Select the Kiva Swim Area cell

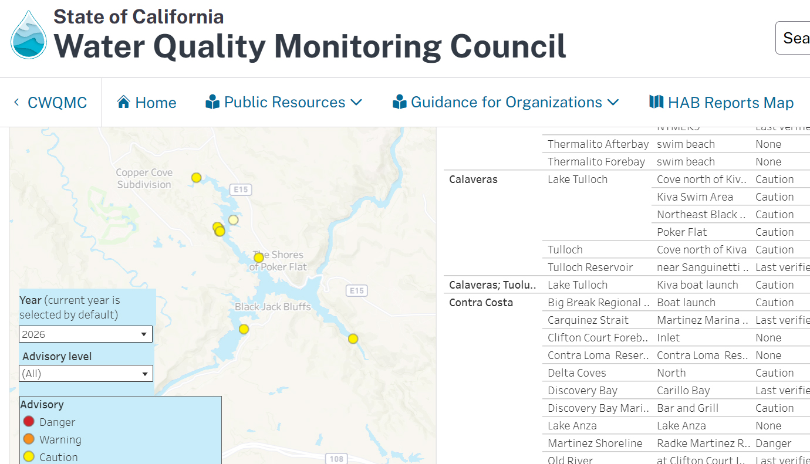tap(701, 197)
